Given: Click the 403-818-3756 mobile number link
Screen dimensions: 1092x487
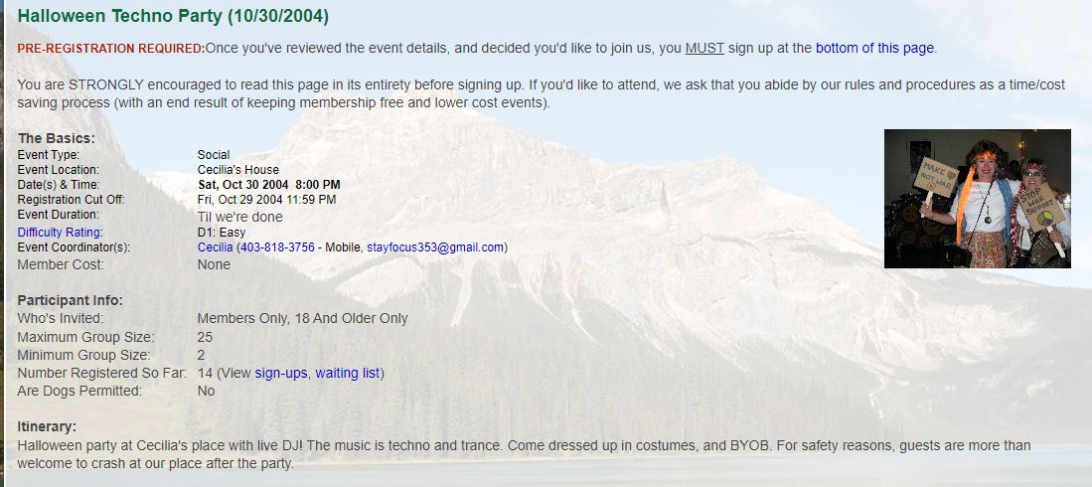Looking at the screenshot, I should 277,247.
